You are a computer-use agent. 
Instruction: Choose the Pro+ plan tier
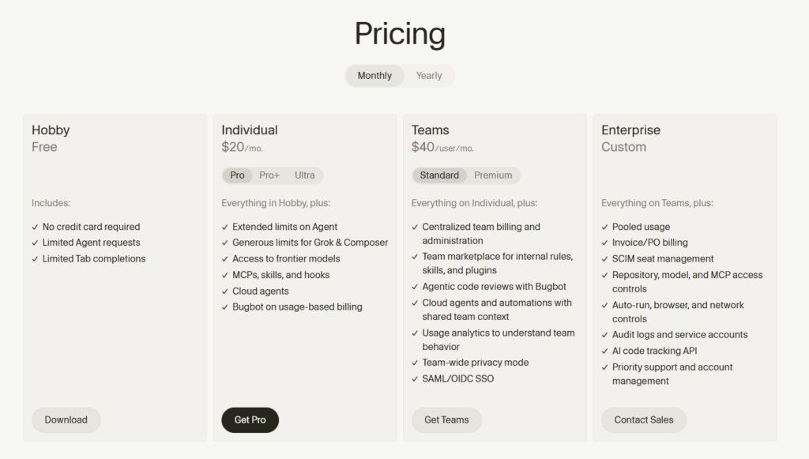click(269, 175)
